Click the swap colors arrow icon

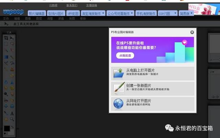[12, 127]
